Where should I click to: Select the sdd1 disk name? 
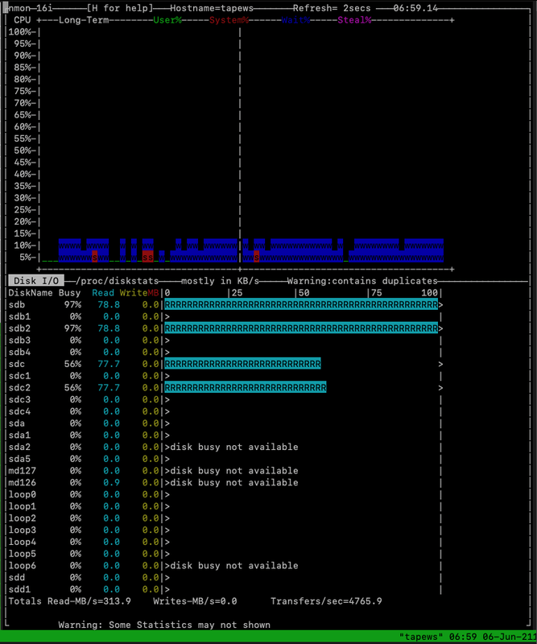[19, 589]
